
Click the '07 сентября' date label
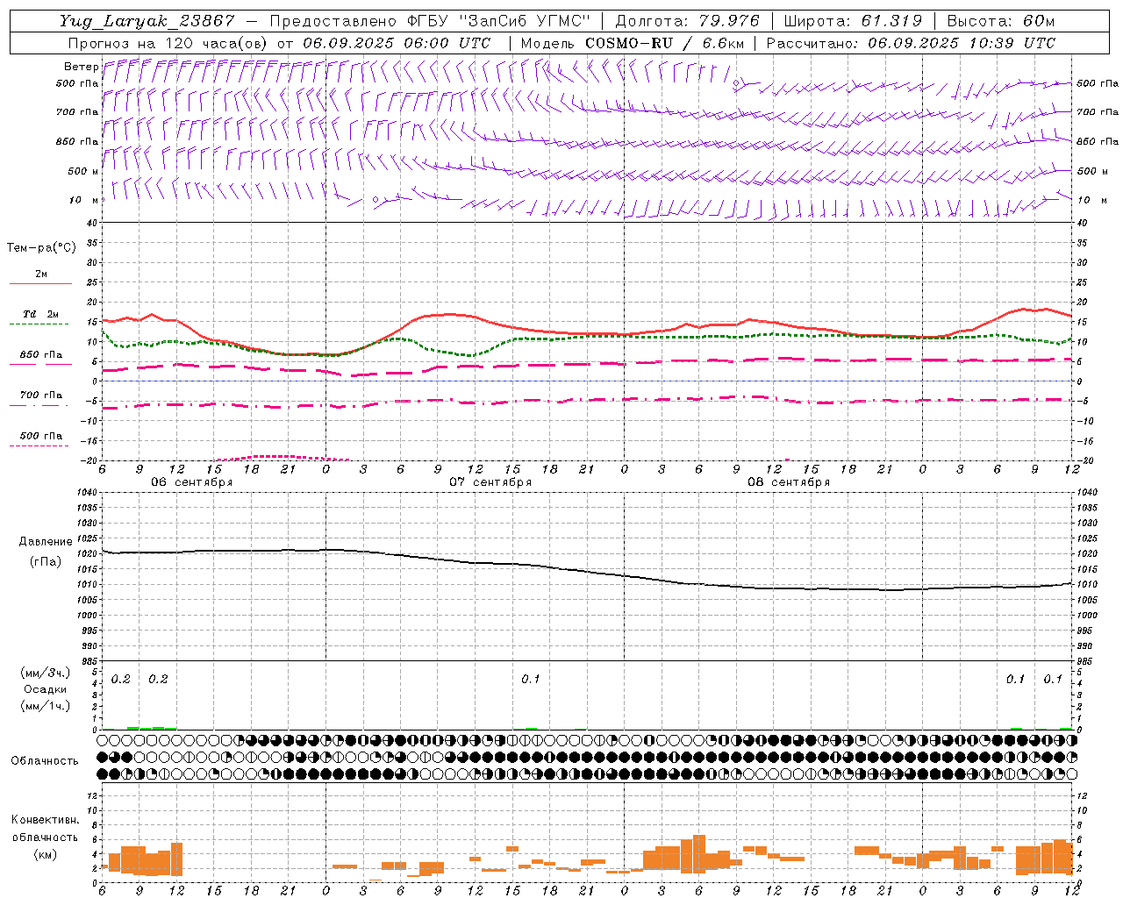pos(490,482)
